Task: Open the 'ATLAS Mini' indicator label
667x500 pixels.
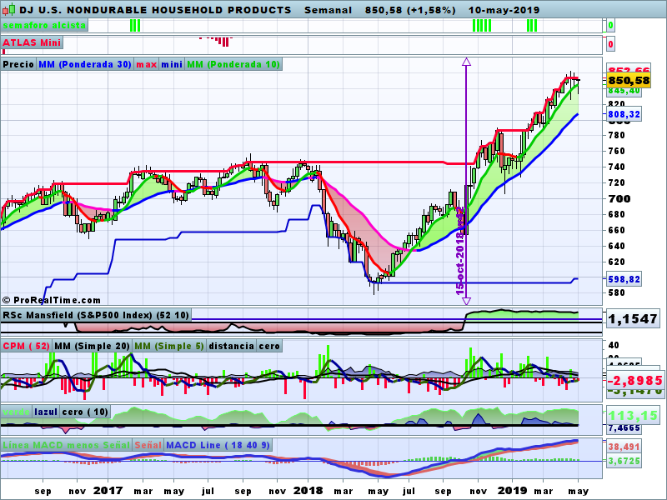Action: [32, 43]
